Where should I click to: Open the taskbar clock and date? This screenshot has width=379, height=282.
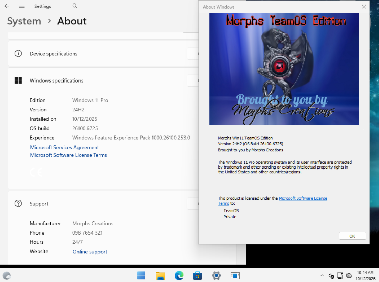click(365, 275)
